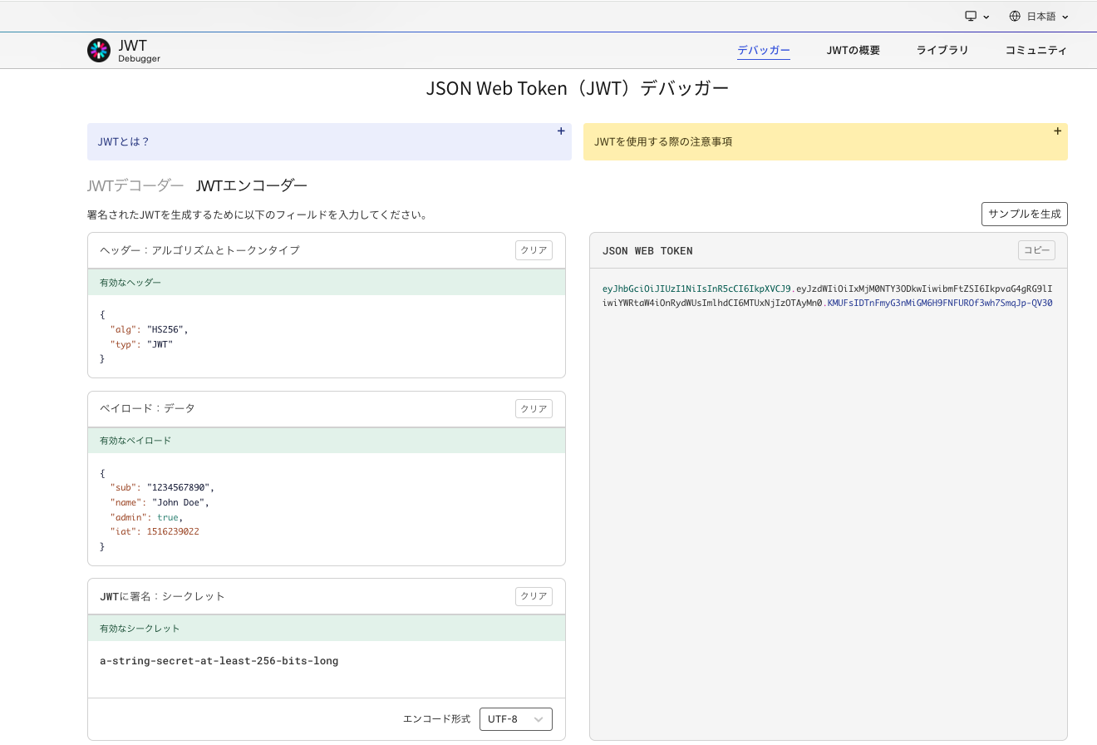Click the admin true value

(x=168, y=517)
